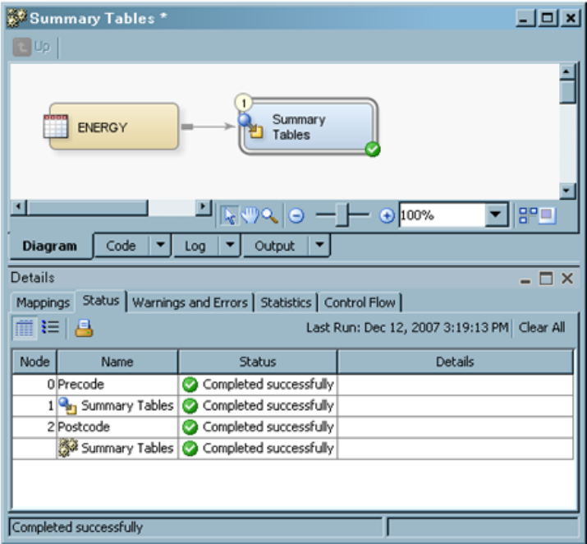Close the Details panel
Viewport: 587px width, 544px height.
(567, 279)
